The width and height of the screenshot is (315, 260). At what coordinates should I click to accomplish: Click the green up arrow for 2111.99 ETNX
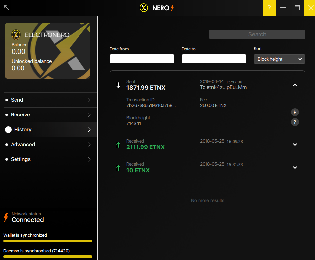118,145
